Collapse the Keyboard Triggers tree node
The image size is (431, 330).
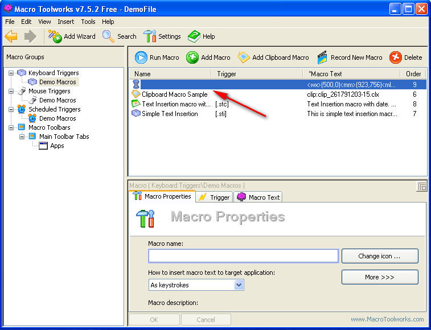11,73
